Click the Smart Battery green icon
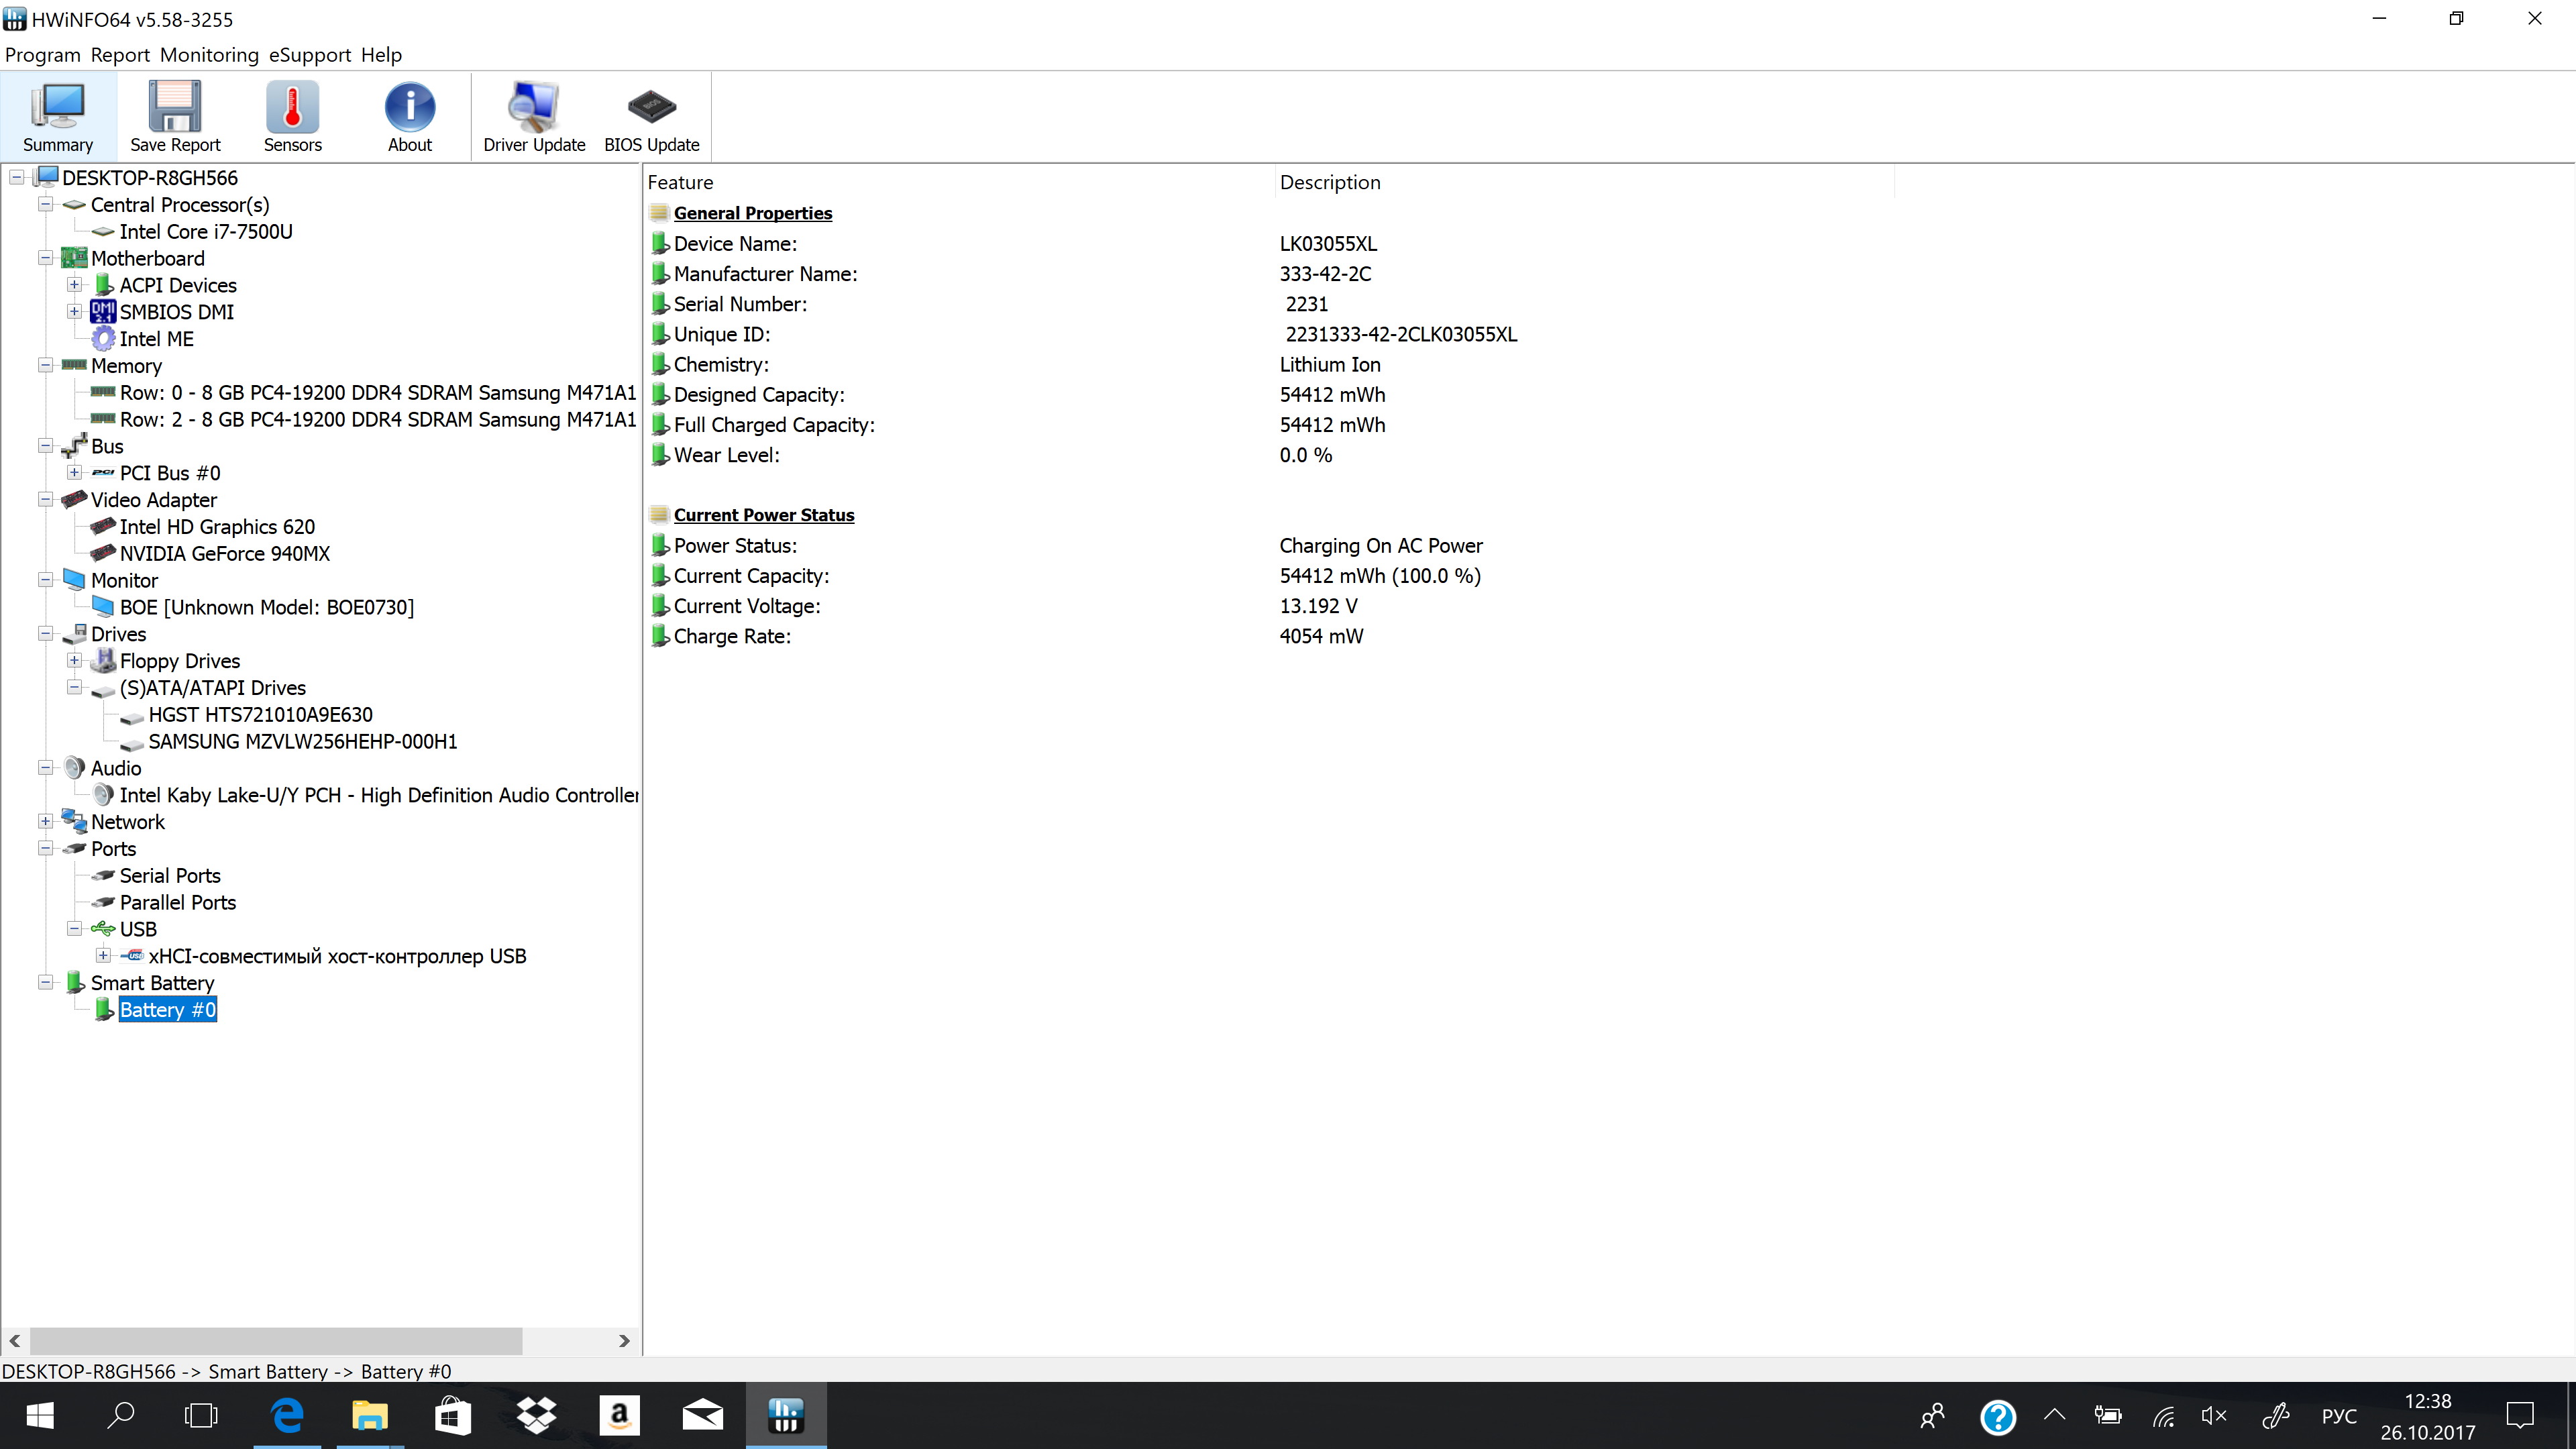The image size is (2576, 1449). (74, 982)
